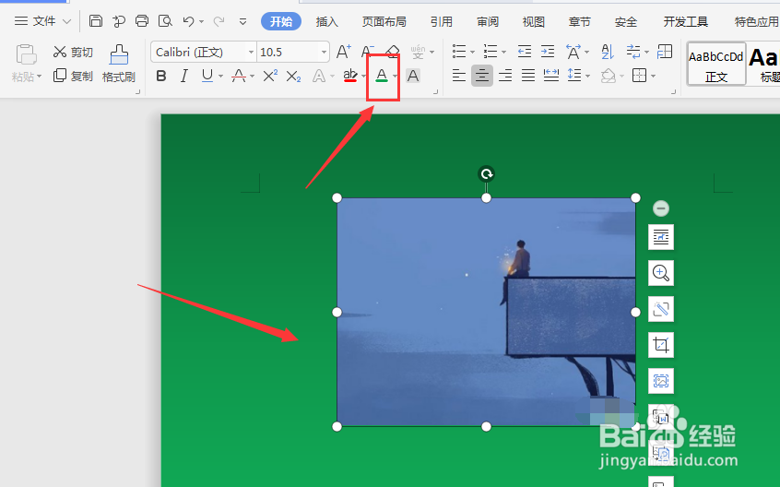Click the Copy (复制) button
The height and width of the screenshot is (487, 780).
point(73,76)
